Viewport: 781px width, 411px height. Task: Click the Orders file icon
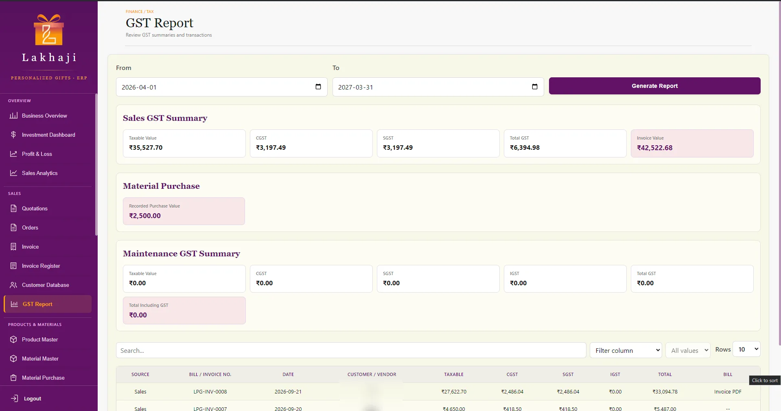[13, 227]
